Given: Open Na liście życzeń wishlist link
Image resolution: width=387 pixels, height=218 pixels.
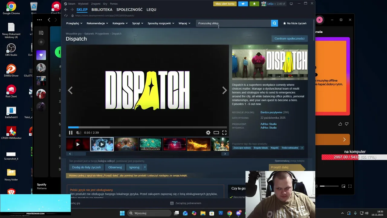Looking at the screenshot, I should point(295,23).
